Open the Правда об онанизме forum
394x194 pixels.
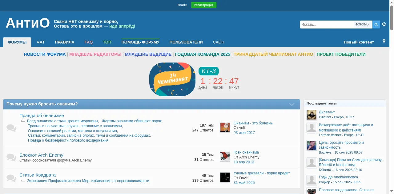pos(42,116)
